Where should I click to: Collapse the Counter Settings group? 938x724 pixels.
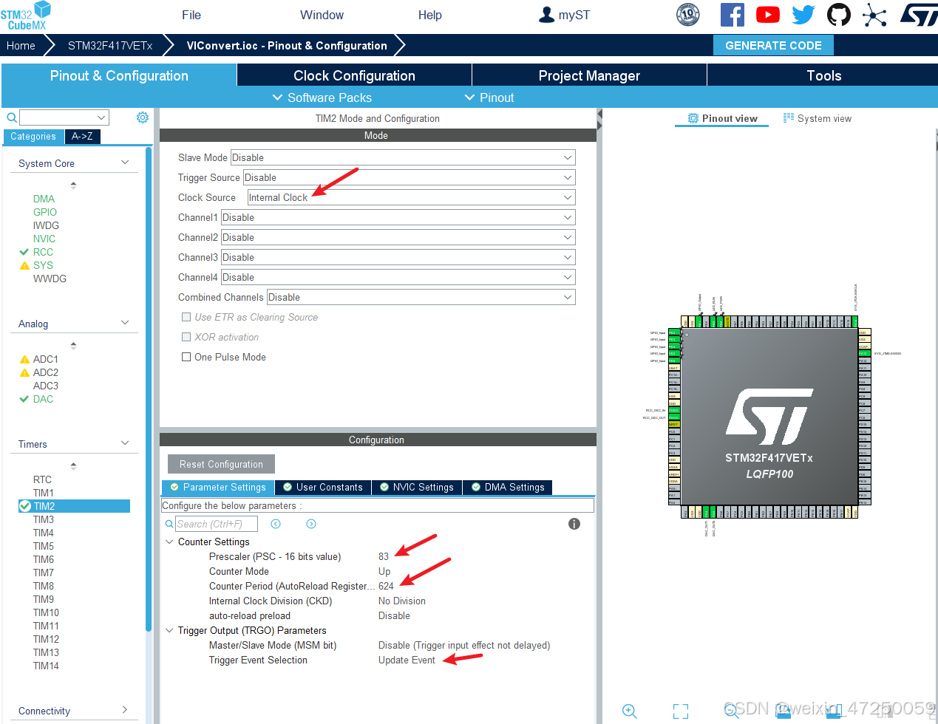click(170, 542)
